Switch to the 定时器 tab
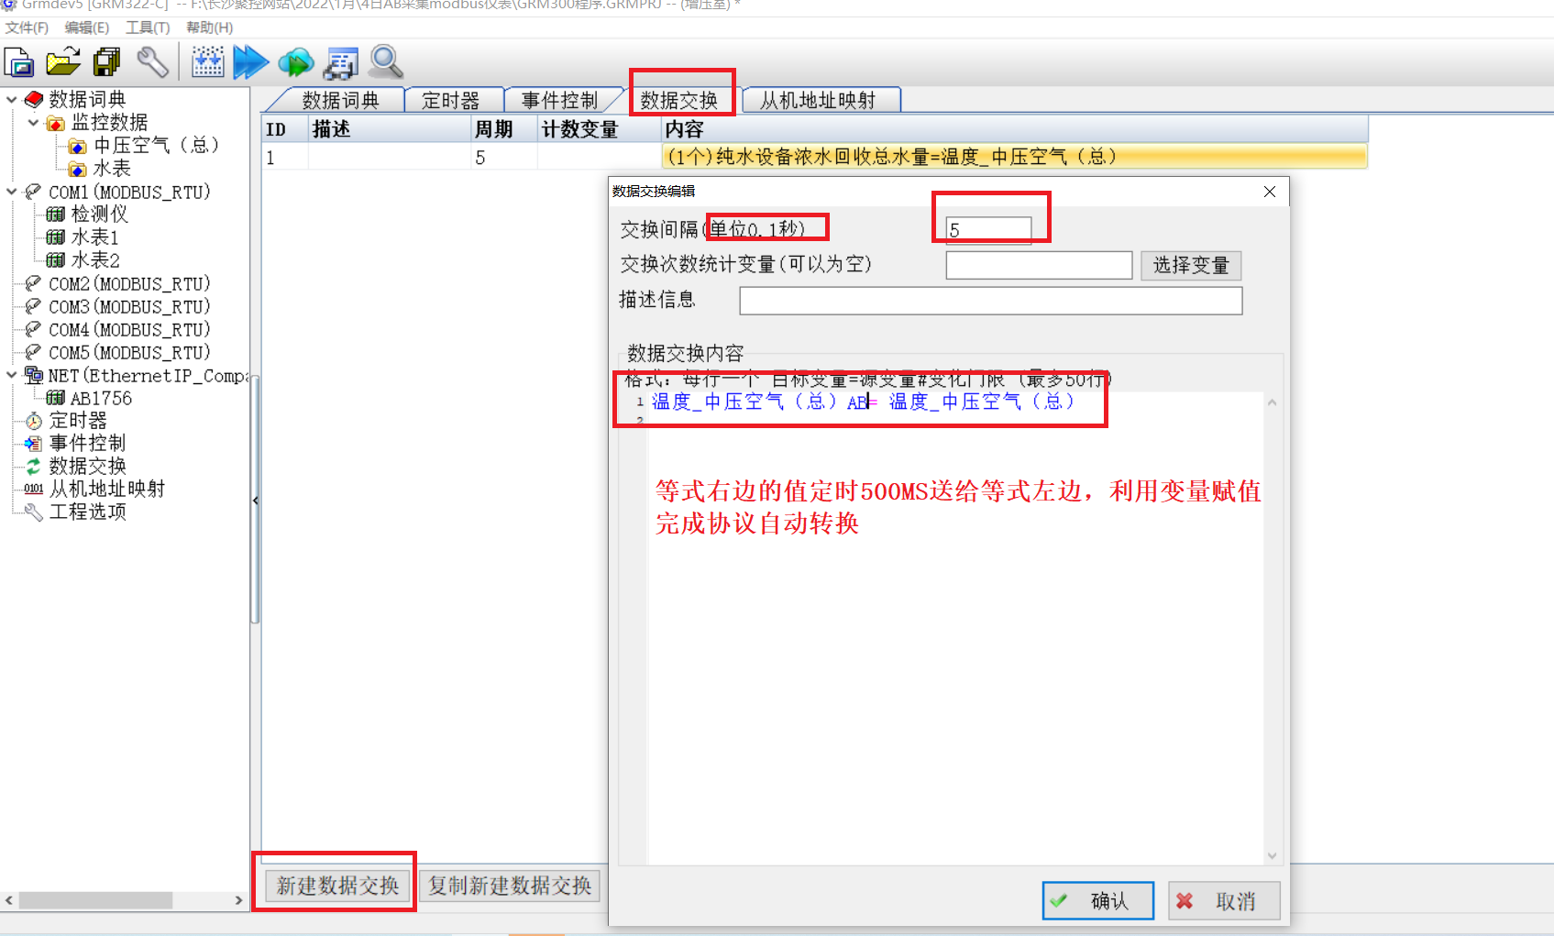Image resolution: width=1554 pixels, height=936 pixels. click(x=450, y=100)
